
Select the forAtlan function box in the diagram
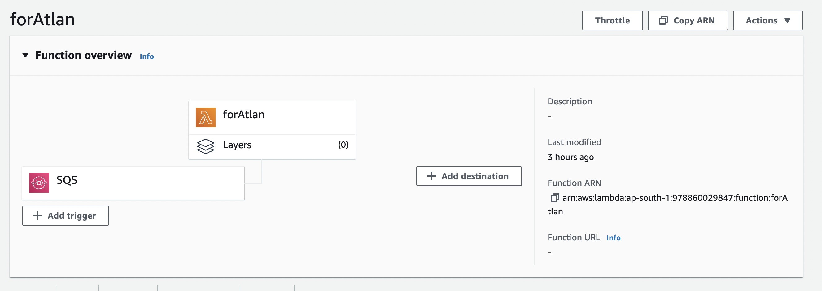(243, 115)
